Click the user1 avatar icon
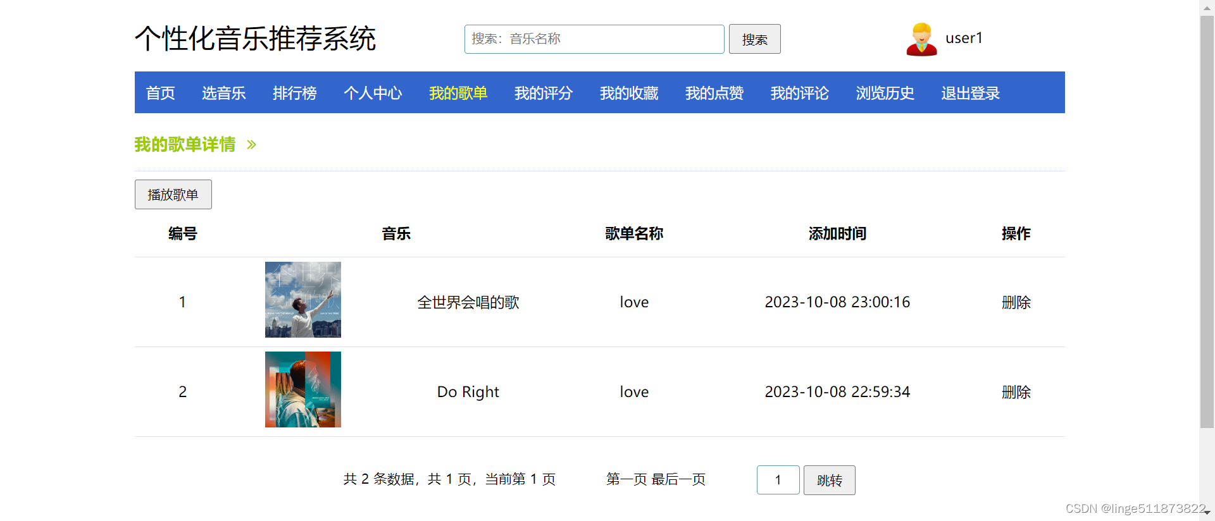The image size is (1215, 521). 921,39
